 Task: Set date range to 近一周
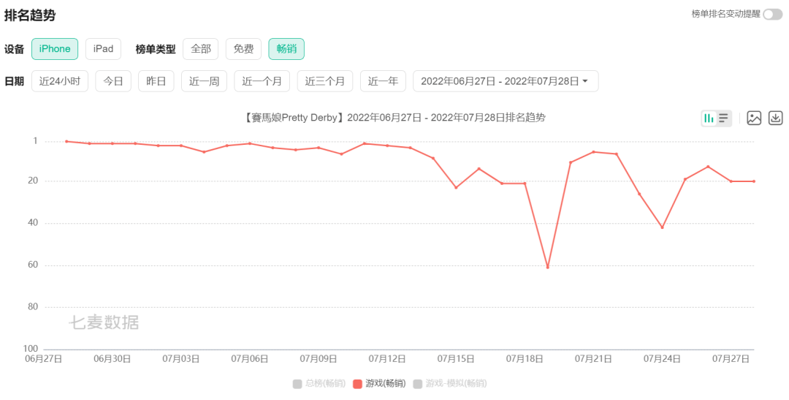pyautogui.click(x=204, y=81)
